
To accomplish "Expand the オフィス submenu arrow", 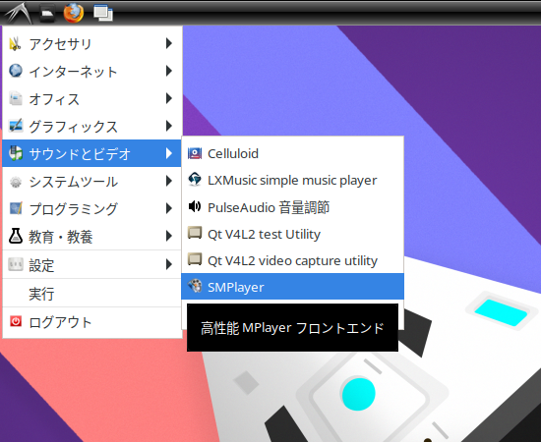I will pyautogui.click(x=169, y=98).
